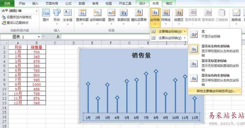Select cell B8 with value 945
Screen dimensions: 245x128
(x=36, y=80)
